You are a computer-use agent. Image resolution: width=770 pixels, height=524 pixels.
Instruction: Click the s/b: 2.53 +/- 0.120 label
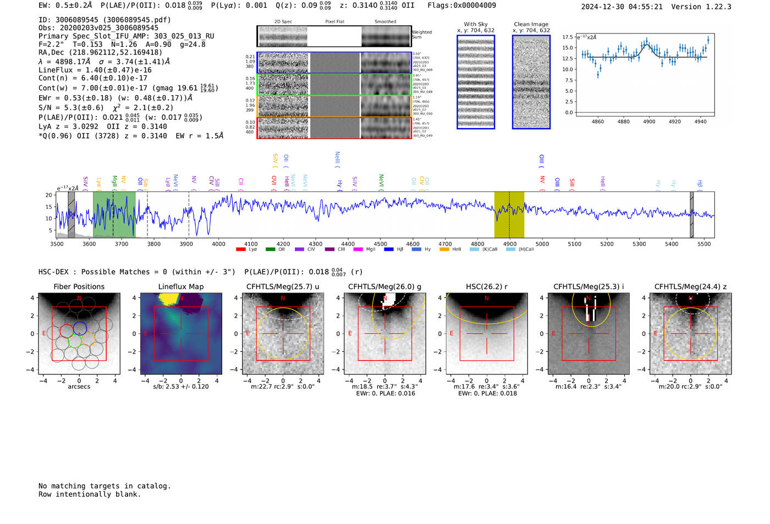coord(181,387)
